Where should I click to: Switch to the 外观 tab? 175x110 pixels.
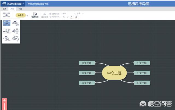(x=12, y=9)
